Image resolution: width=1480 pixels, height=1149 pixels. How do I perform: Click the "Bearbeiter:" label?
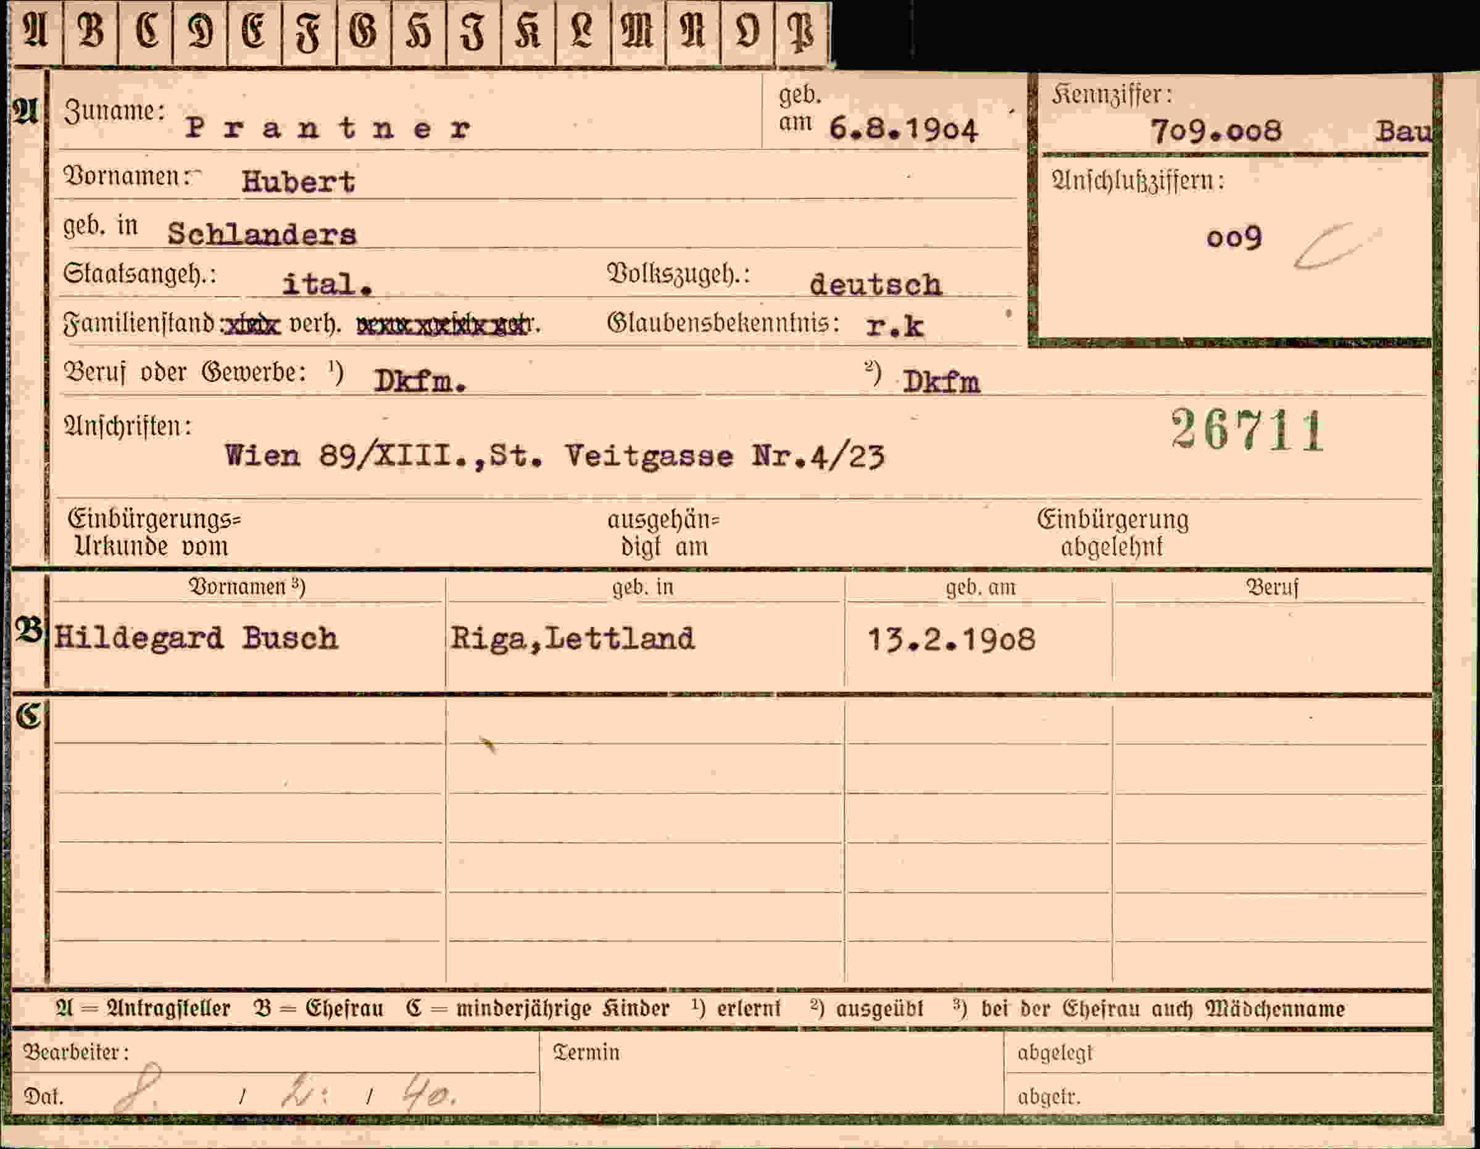(76, 1052)
